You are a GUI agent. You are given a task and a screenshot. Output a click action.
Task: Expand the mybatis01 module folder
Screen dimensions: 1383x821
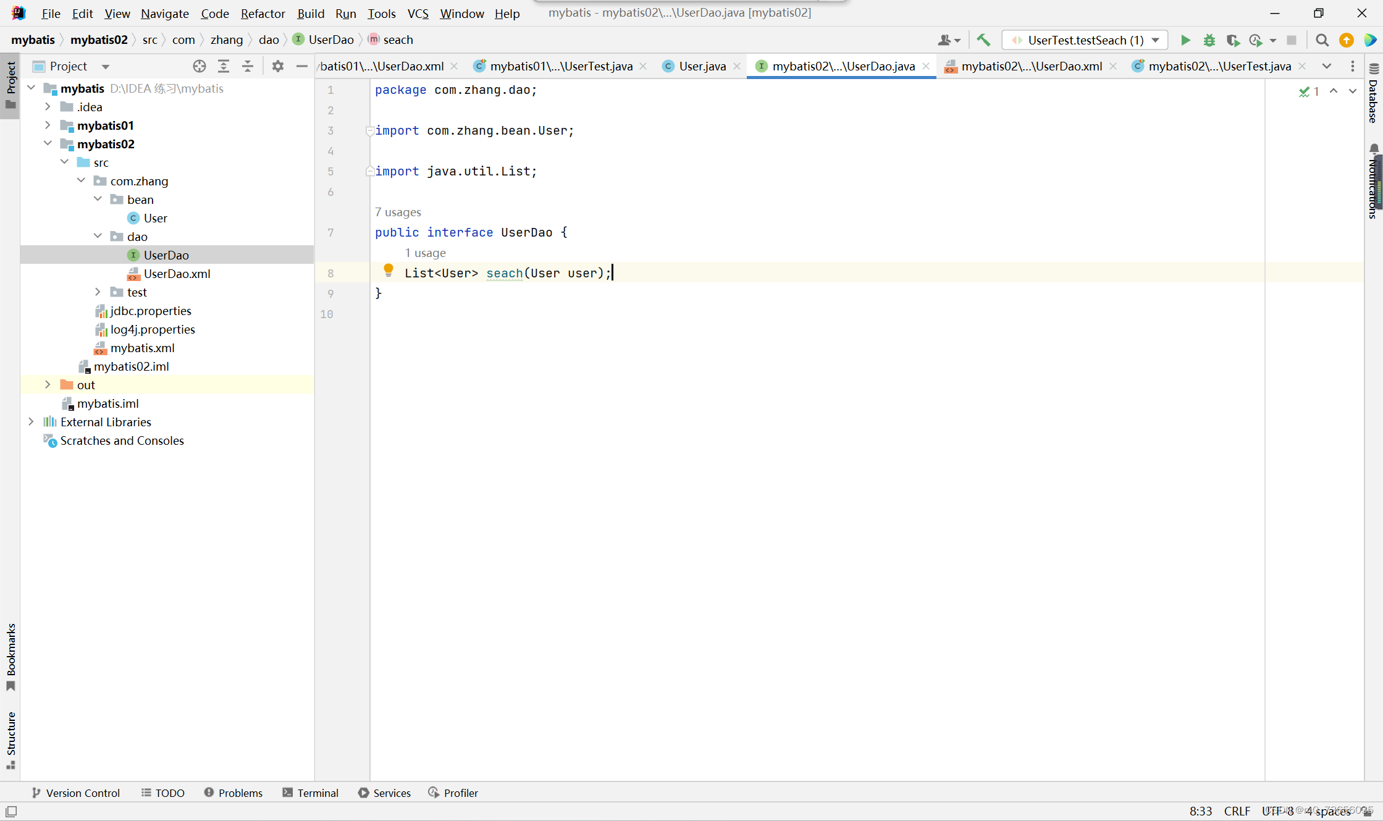48,125
